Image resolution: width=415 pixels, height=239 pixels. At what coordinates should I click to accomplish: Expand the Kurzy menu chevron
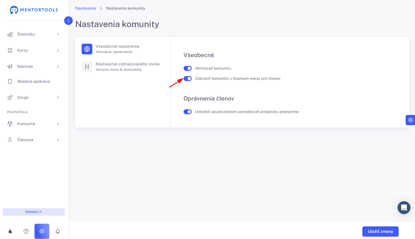(58, 50)
